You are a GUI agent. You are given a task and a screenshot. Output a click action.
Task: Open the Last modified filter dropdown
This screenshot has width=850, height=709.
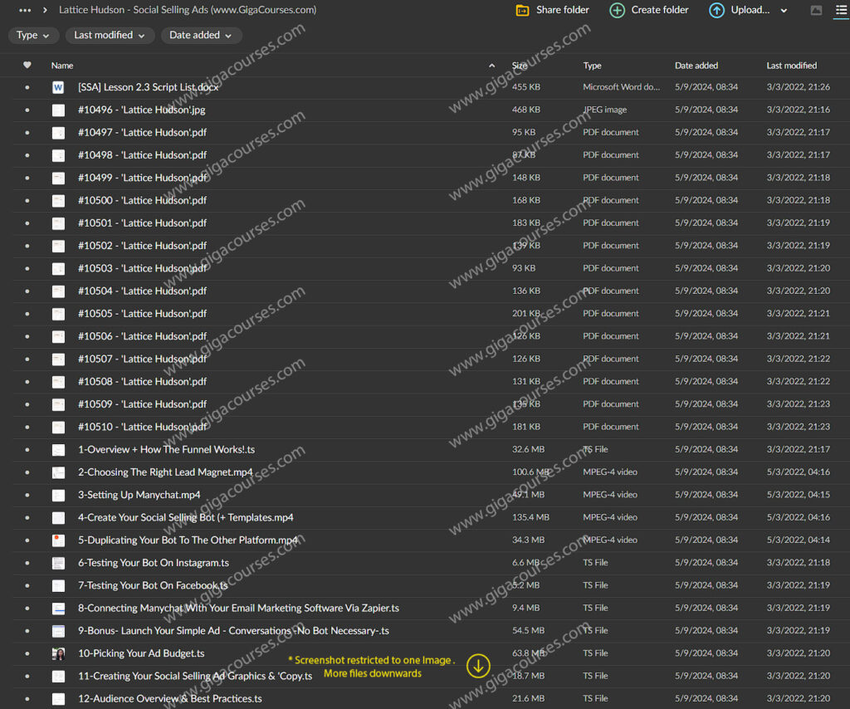110,35
